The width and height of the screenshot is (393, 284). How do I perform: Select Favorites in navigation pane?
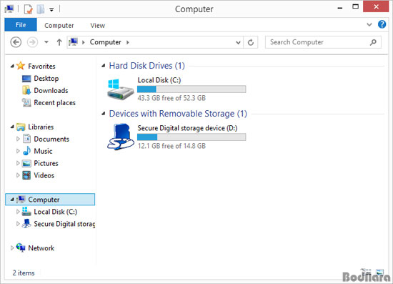coord(41,67)
